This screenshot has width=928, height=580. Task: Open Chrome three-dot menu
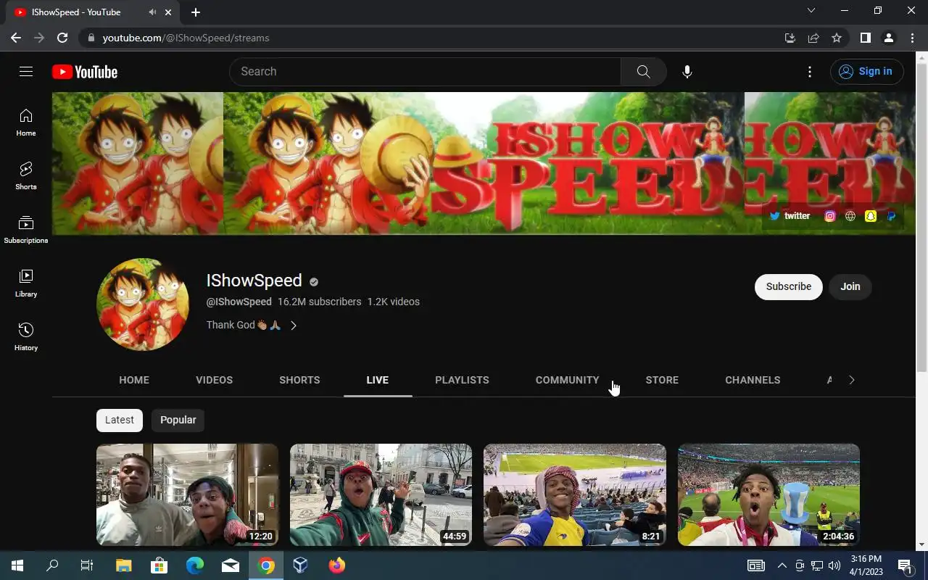click(912, 38)
